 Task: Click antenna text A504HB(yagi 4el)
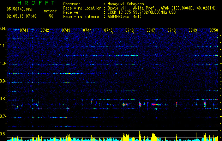pos(125,17)
